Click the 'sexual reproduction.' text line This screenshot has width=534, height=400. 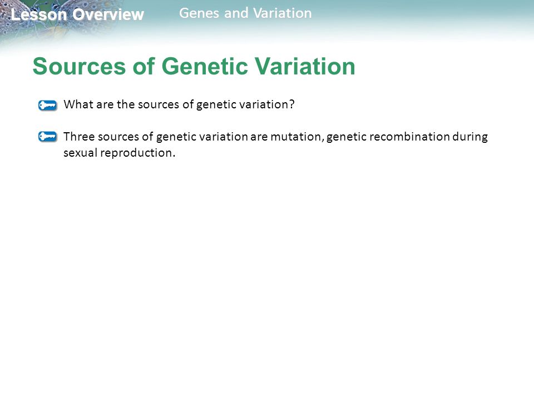click(119, 153)
